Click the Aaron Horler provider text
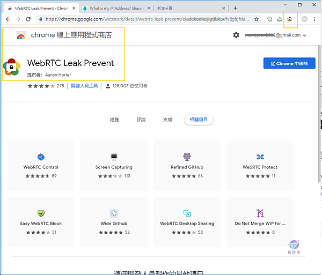 coord(58,75)
